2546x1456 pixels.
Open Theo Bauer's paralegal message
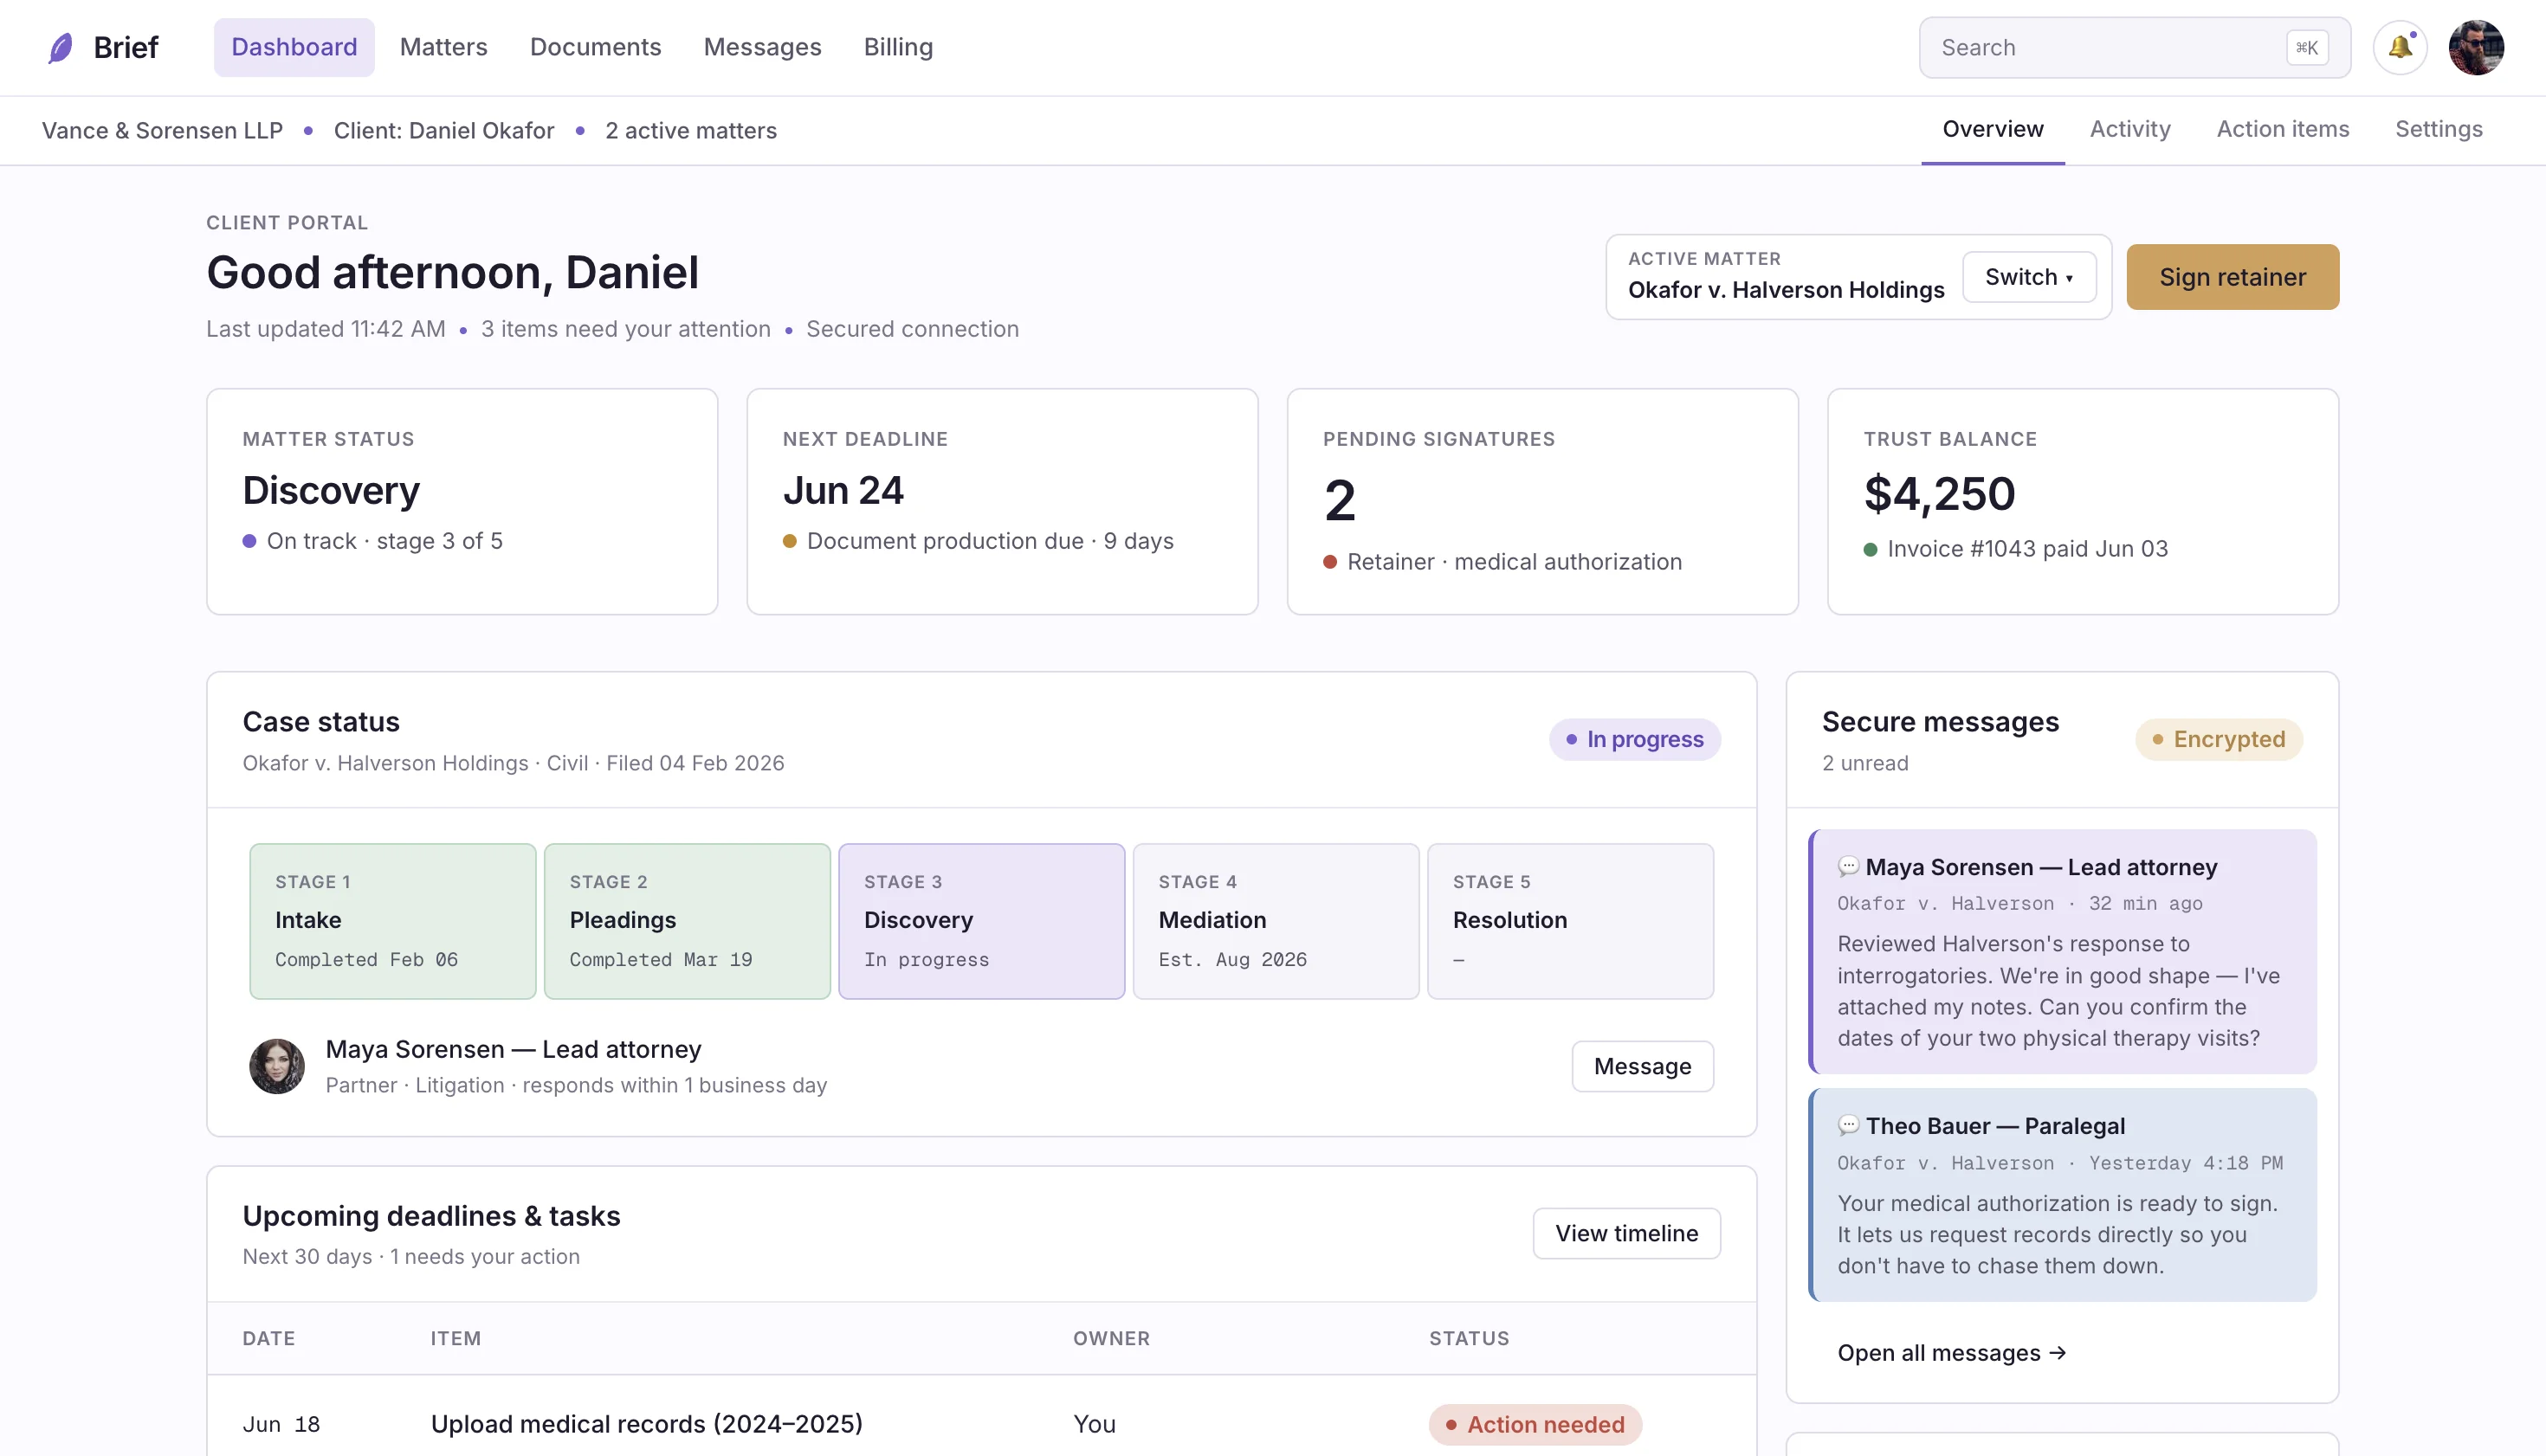pos(2062,1194)
